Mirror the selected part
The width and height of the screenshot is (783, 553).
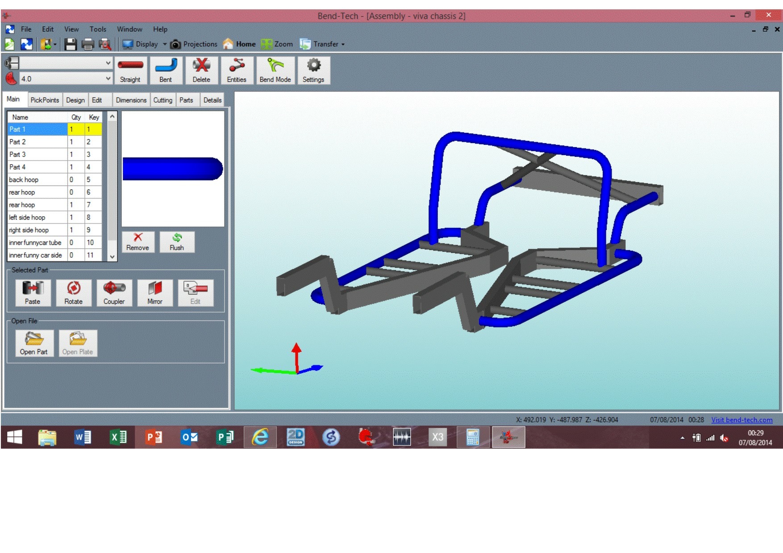155,293
